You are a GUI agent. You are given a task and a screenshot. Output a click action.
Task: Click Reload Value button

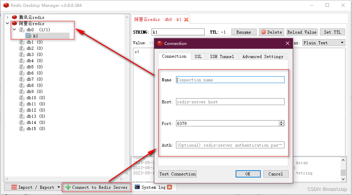(302, 32)
